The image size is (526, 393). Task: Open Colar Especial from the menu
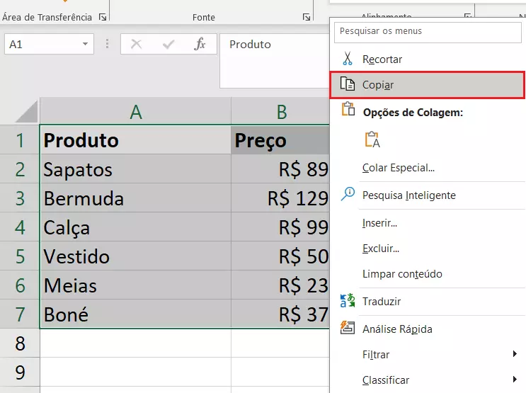pos(398,168)
